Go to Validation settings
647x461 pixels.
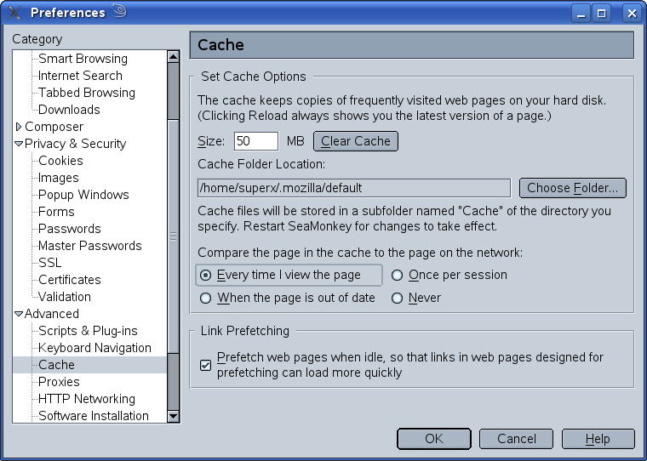coord(65,297)
